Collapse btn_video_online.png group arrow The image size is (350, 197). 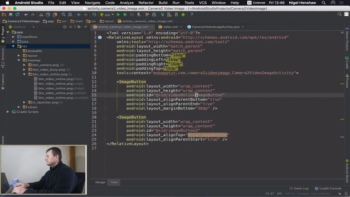tap(24, 74)
